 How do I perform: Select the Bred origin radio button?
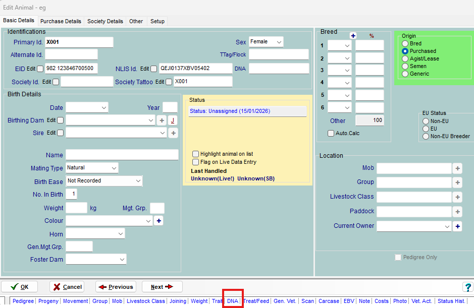pos(405,44)
